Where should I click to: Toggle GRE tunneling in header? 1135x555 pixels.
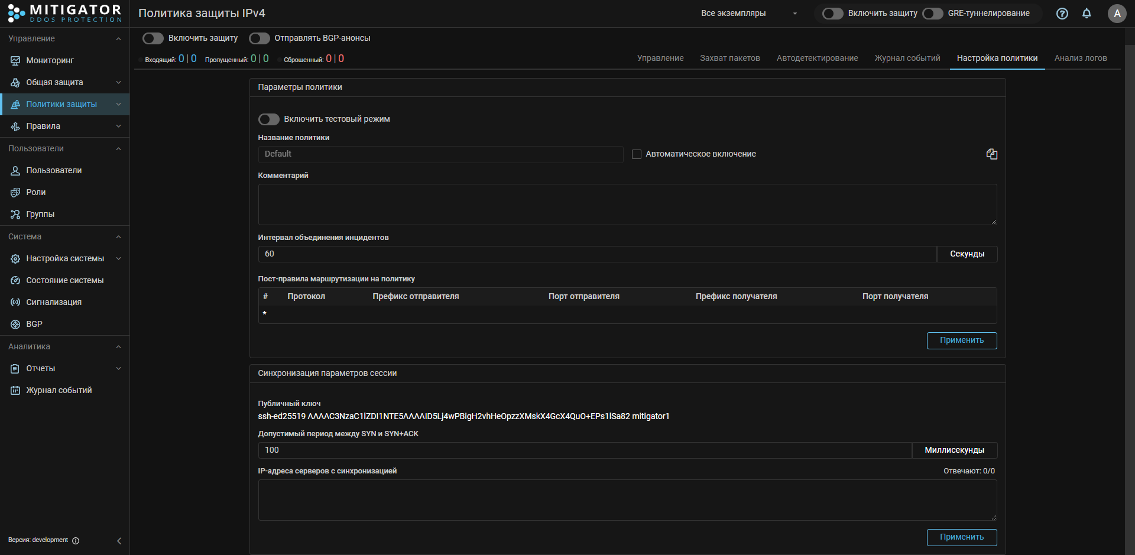(933, 14)
